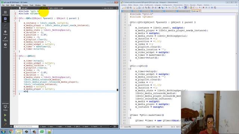
Task: Open the Help menu in Qt Creator
Action: [44, 5]
